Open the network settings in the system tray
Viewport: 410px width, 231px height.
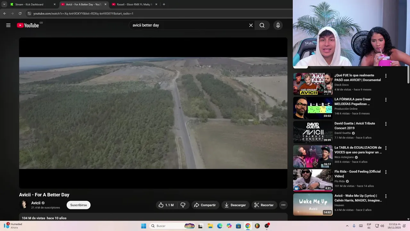click(377, 226)
